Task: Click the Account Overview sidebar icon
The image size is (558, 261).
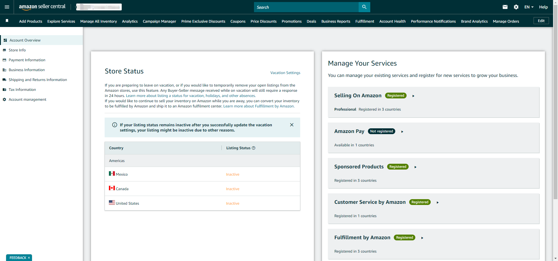Action: [5, 40]
